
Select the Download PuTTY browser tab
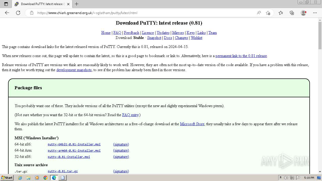(x=42, y=4)
